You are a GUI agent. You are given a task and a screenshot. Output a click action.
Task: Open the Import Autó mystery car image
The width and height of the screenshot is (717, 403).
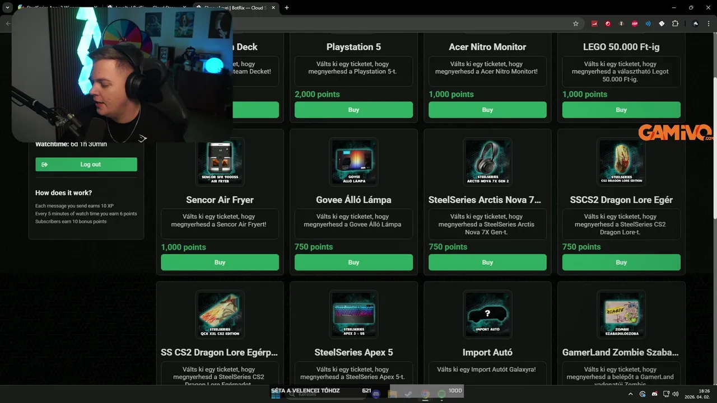[487, 315]
